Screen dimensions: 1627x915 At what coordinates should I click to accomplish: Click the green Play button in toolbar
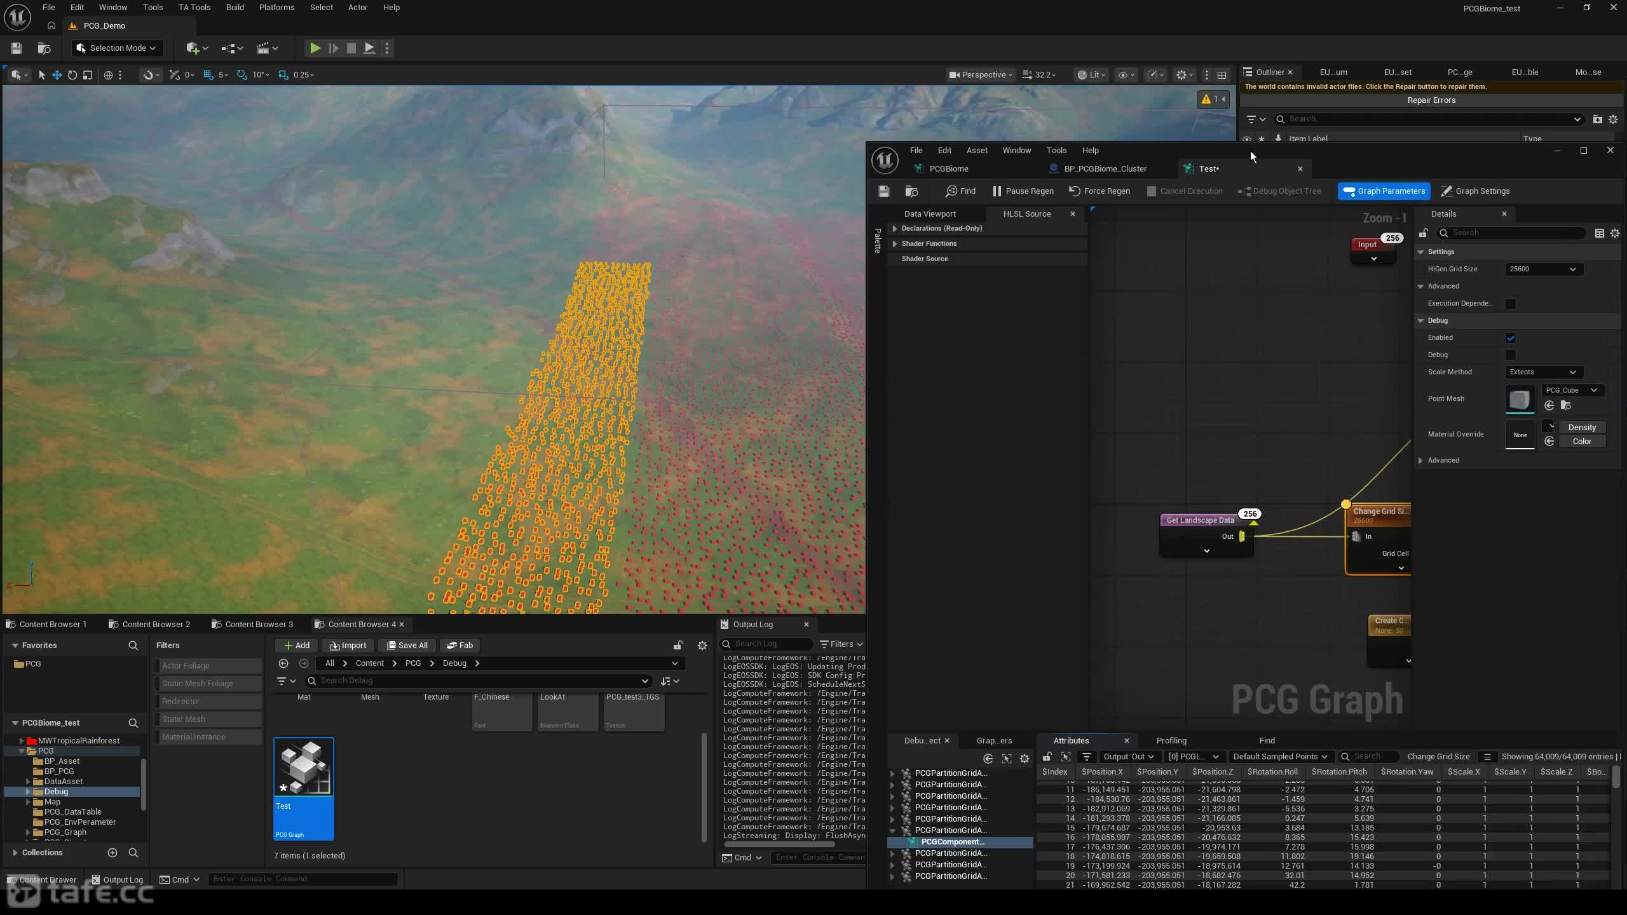coord(315,48)
